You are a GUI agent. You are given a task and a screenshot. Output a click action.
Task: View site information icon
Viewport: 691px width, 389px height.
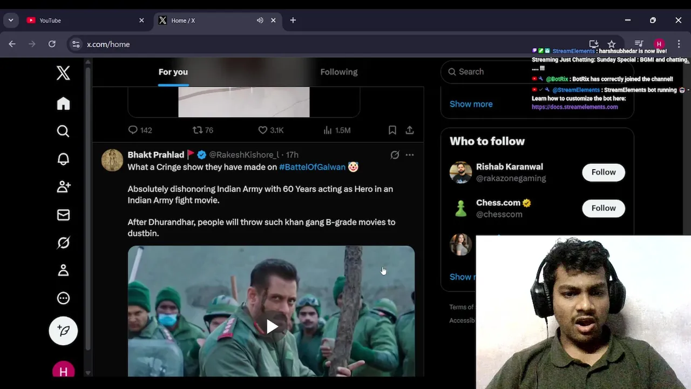tap(76, 44)
